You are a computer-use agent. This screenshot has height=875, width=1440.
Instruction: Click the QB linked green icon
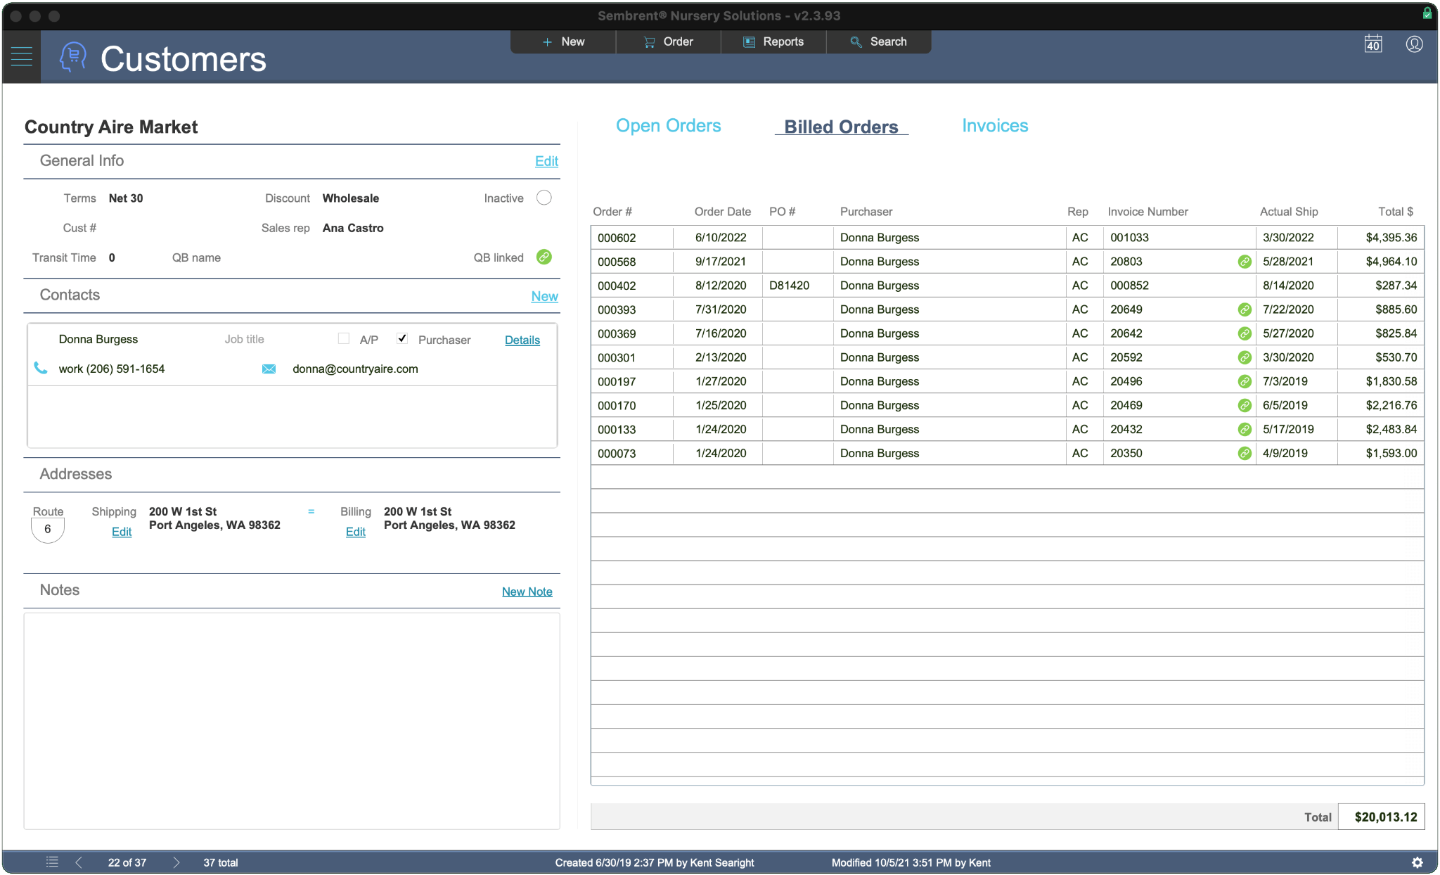(544, 257)
